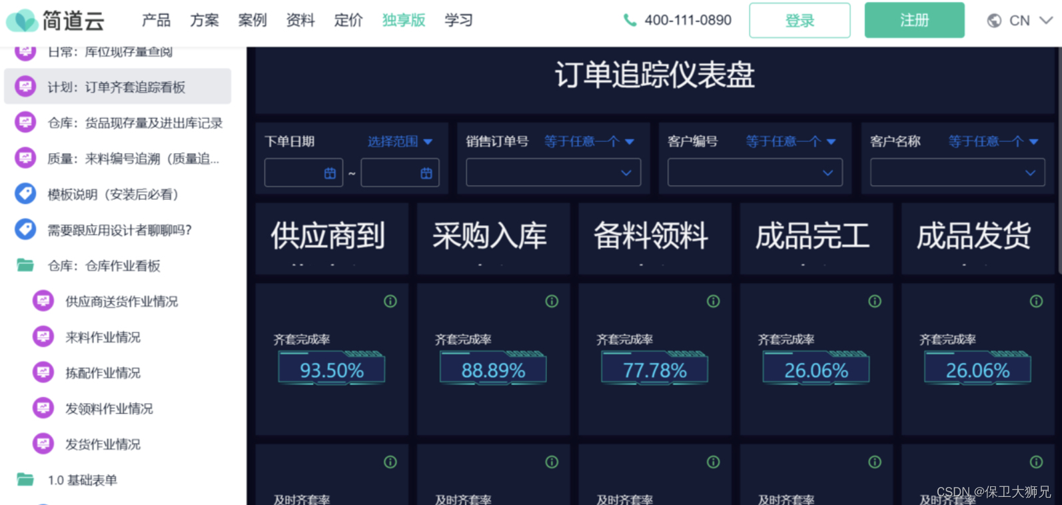The width and height of the screenshot is (1062, 505).
Task: Click the globe language icon
Action: tap(994, 21)
